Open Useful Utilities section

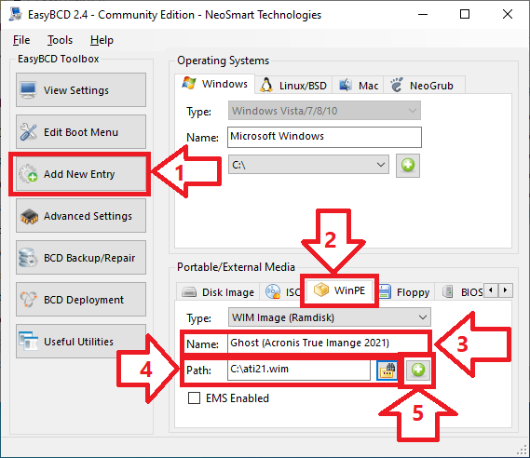[x=81, y=342]
